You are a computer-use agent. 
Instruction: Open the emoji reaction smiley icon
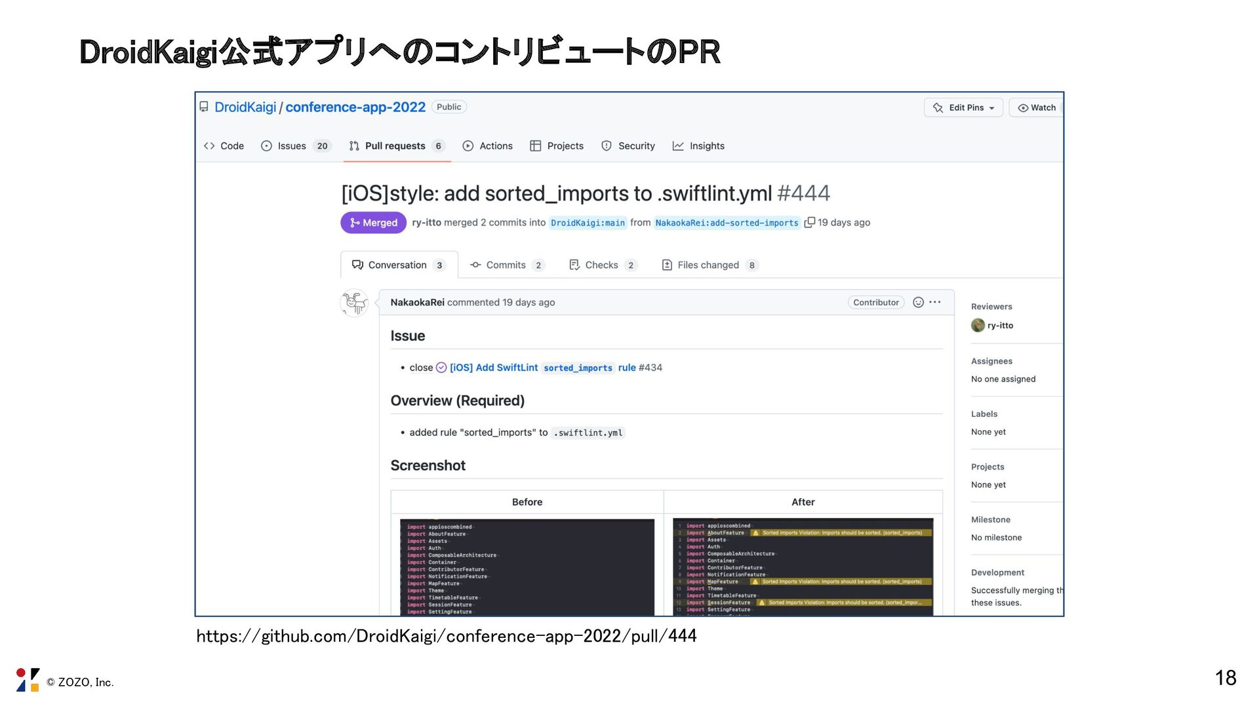918,302
